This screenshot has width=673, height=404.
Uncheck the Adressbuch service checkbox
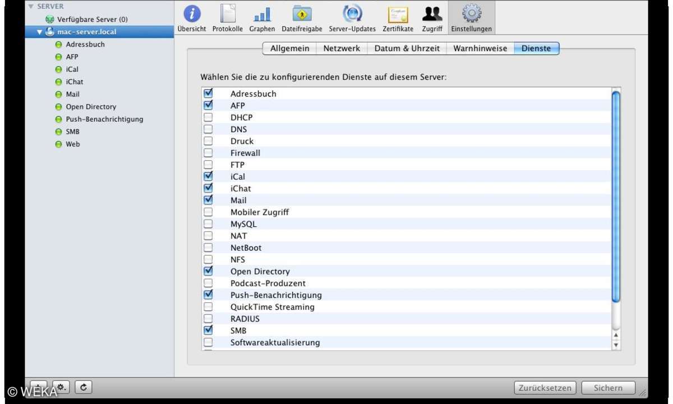[208, 93]
